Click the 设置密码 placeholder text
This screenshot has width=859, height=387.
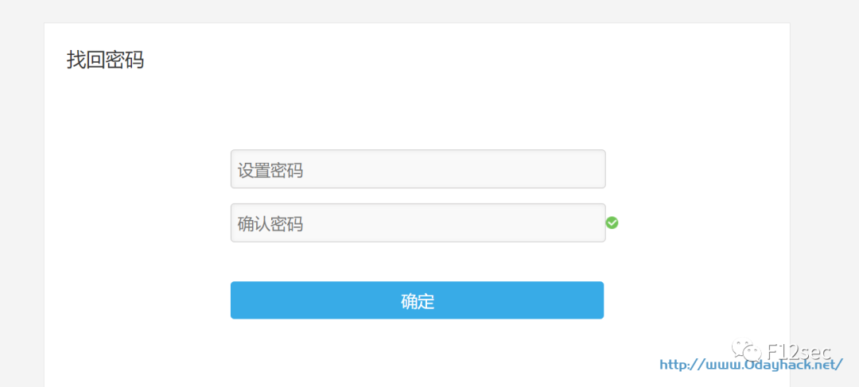click(270, 170)
